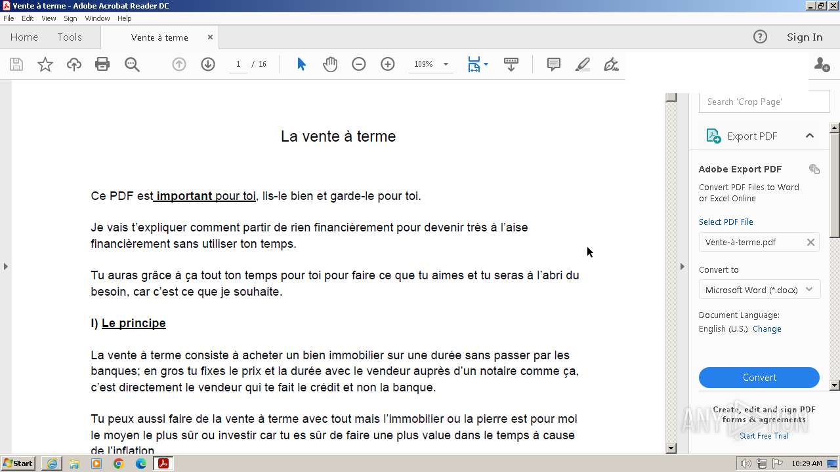Click the Sign In button
The image size is (840, 472).
tap(805, 37)
